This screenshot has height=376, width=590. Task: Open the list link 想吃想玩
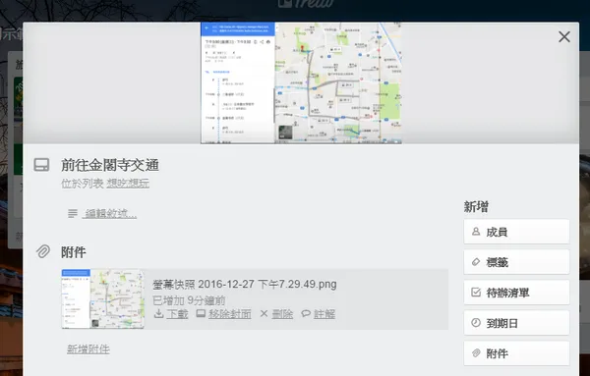tap(128, 184)
